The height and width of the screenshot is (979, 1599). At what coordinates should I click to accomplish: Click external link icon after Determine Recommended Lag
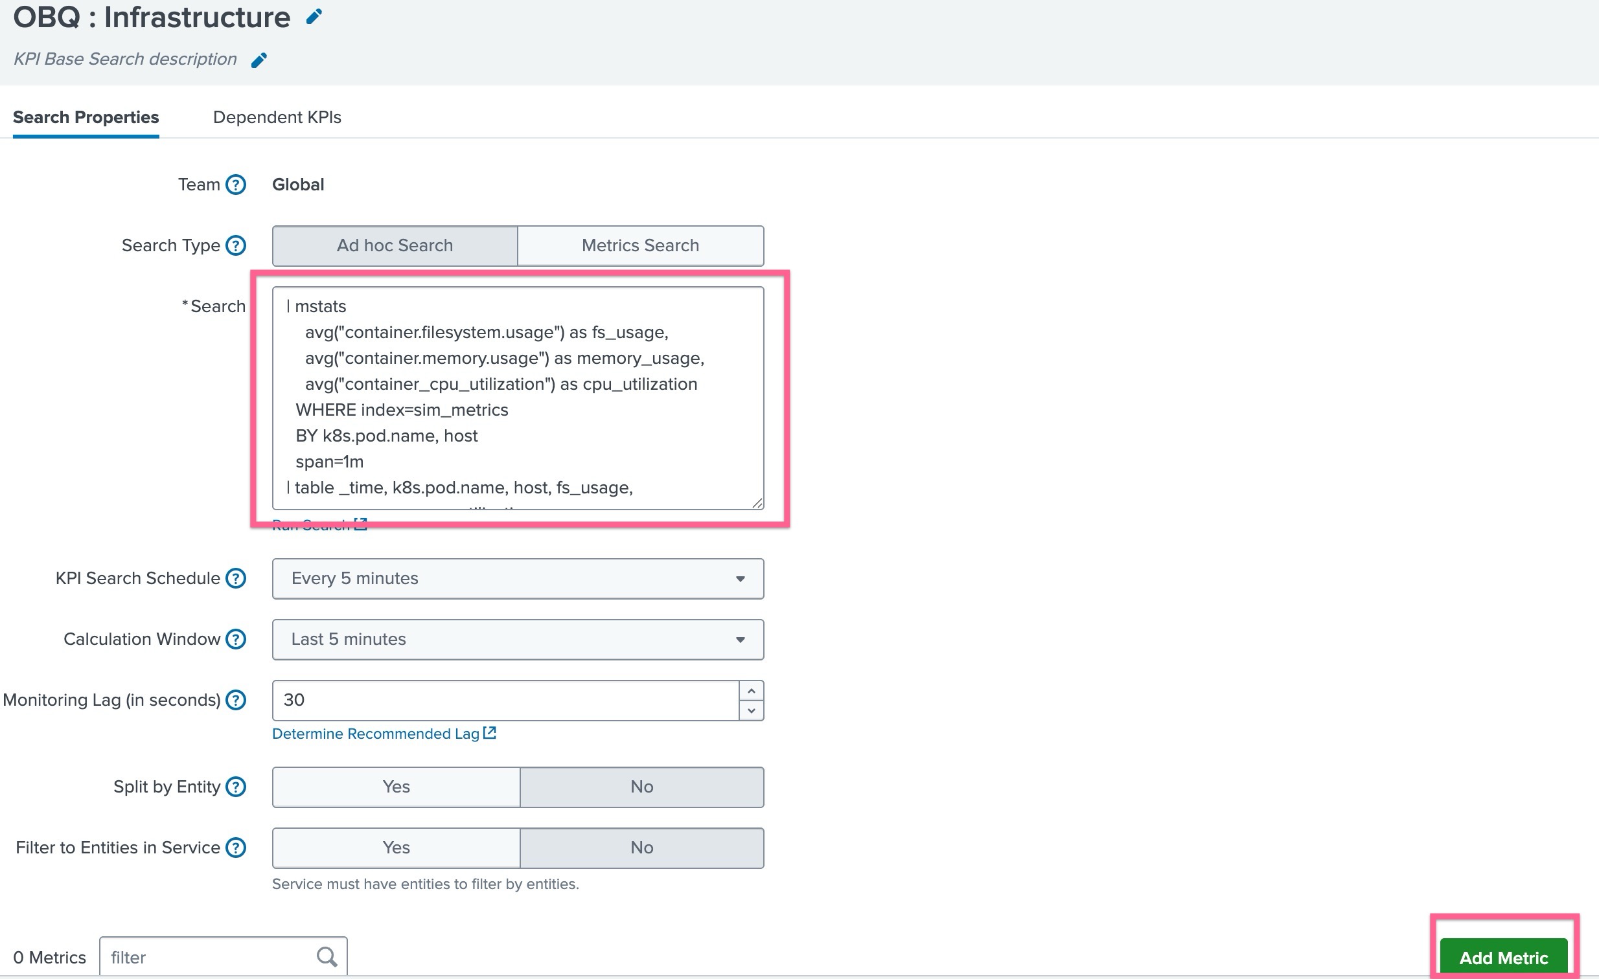[x=490, y=733]
